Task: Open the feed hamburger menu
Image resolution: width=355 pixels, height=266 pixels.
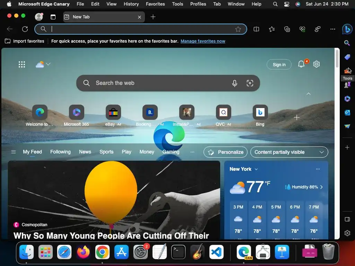Action: (x=14, y=152)
